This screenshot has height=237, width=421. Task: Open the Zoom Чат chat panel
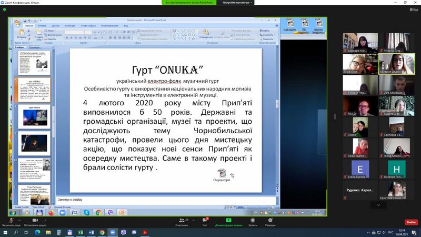[x=205, y=222]
